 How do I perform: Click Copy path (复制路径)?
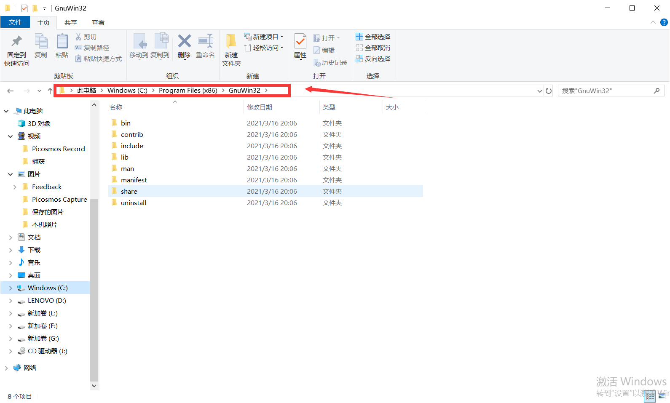click(92, 48)
